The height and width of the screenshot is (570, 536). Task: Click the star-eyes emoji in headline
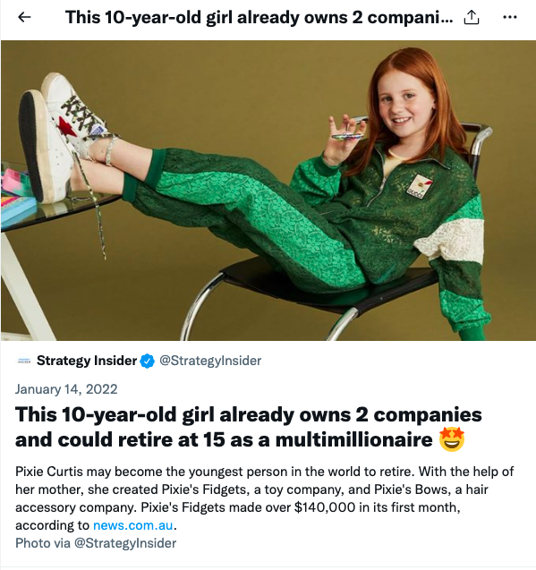(x=452, y=439)
